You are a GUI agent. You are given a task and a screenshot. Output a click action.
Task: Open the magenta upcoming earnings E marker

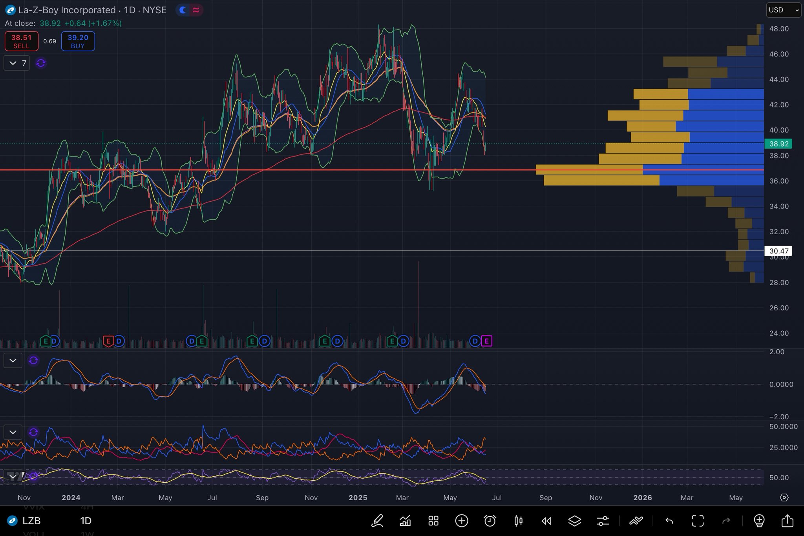pyautogui.click(x=487, y=341)
